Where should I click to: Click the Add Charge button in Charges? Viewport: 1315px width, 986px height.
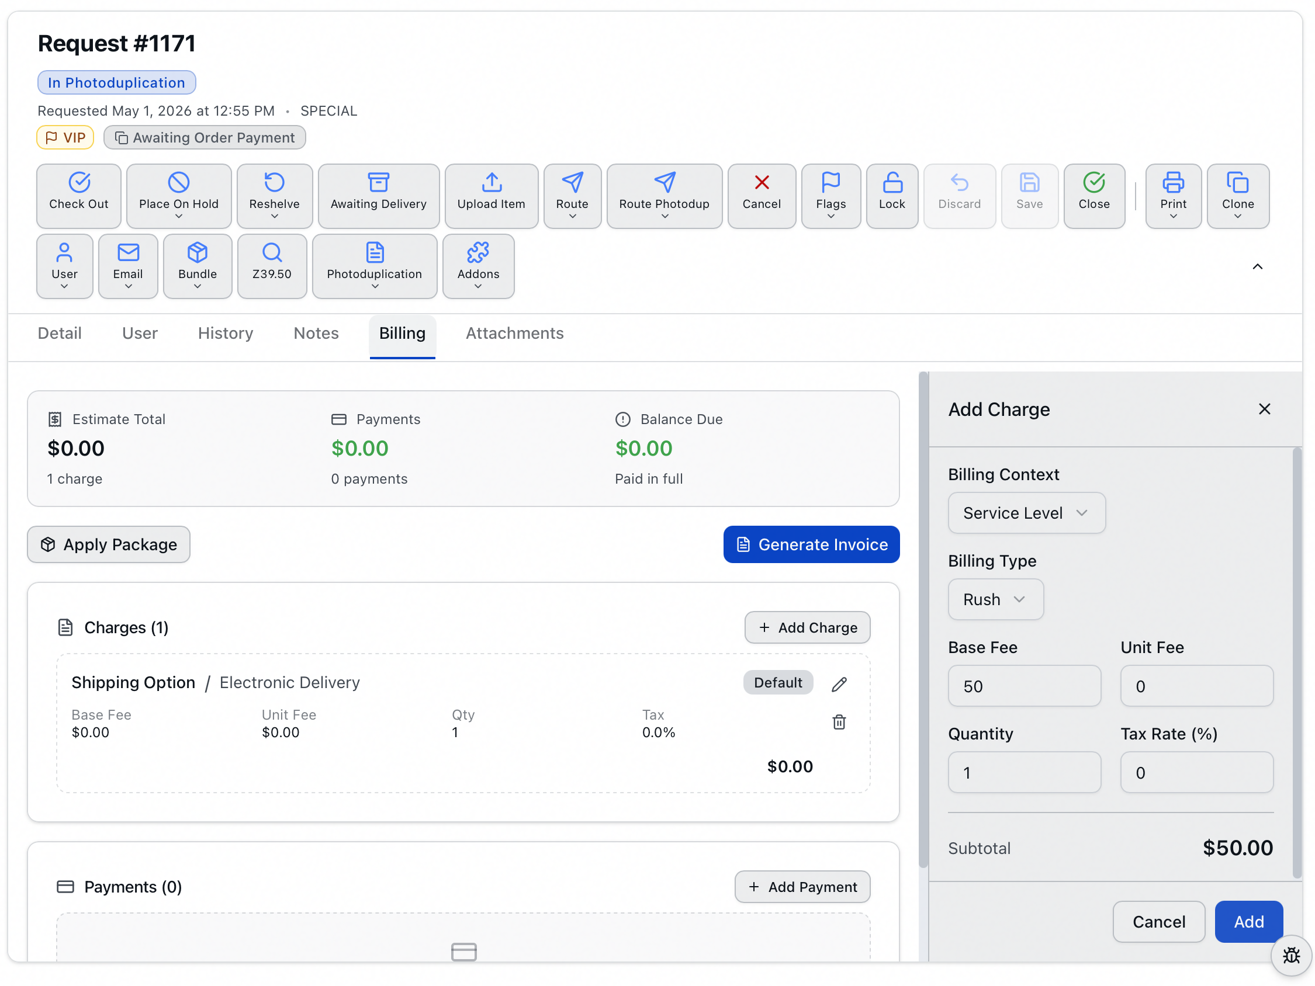[807, 627]
